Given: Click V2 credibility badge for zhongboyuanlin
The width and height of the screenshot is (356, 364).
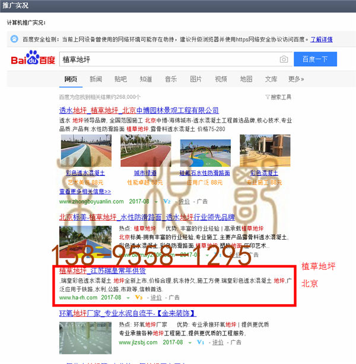Looking at the screenshot, I should coord(167,201).
